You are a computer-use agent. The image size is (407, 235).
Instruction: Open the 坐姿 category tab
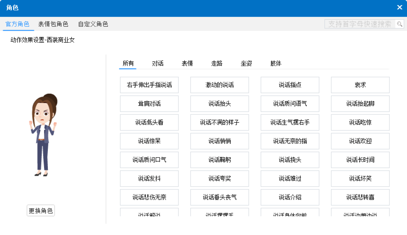(x=246, y=63)
